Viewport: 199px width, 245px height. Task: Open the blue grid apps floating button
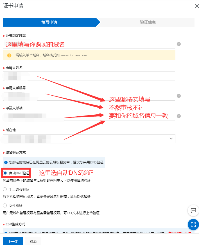pyautogui.click(x=193, y=225)
